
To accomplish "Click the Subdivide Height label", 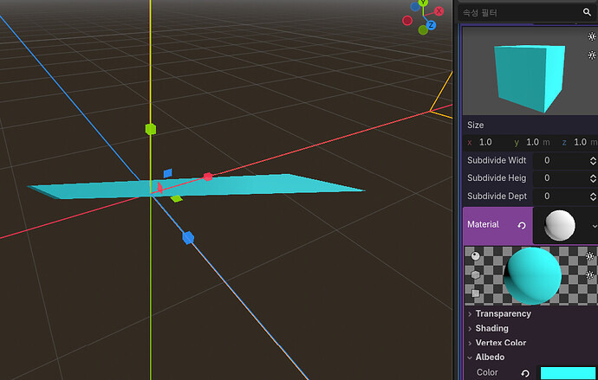I will click(497, 177).
